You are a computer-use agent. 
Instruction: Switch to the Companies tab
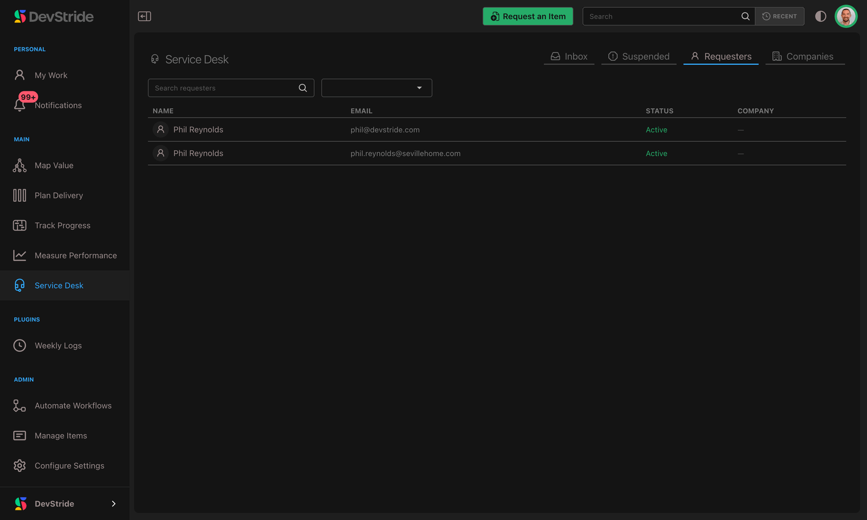pyautogui.click(x=805, y=56)
